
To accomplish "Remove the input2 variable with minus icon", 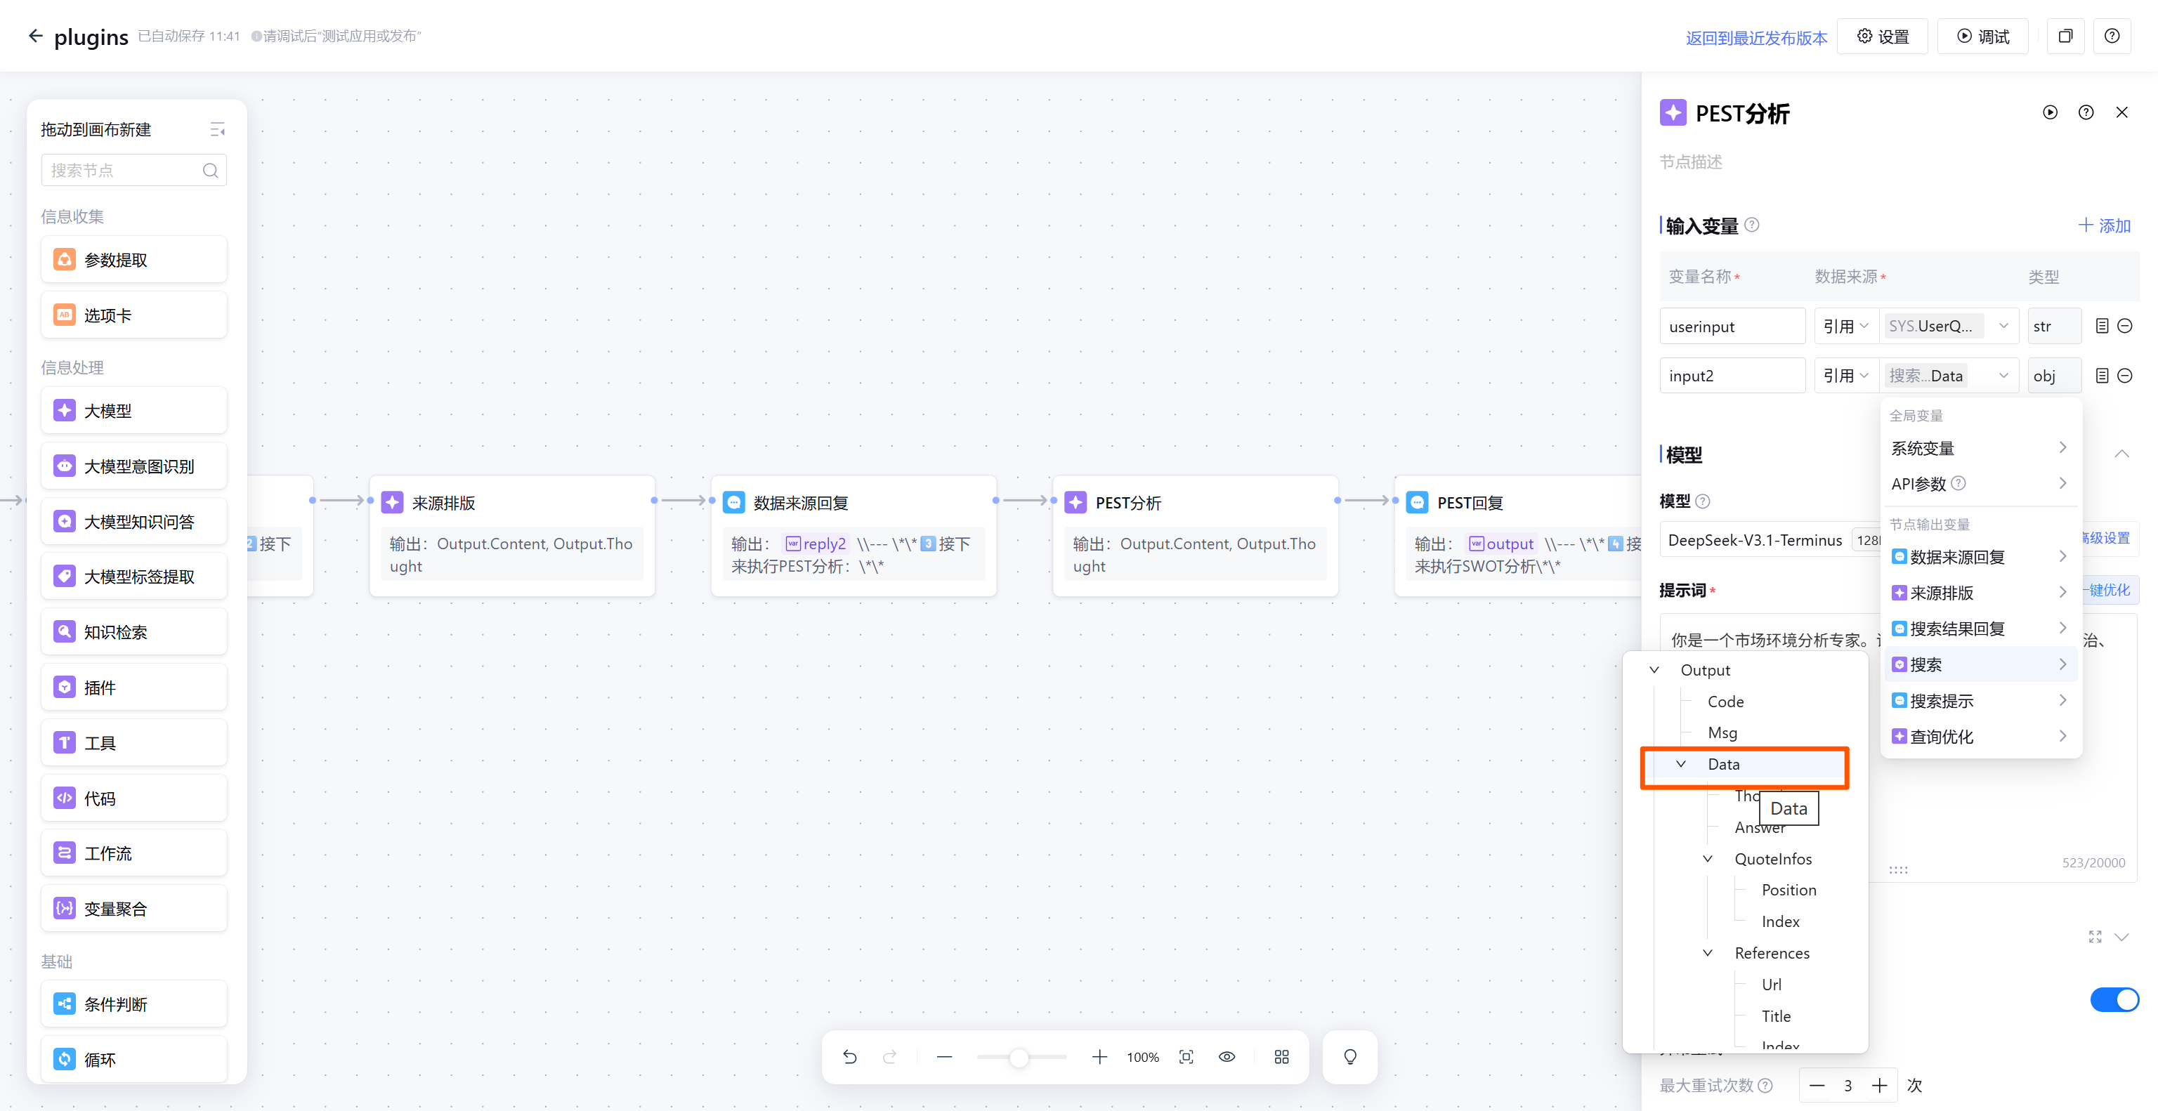I will pyautogui.click(x=2125, y=376).
